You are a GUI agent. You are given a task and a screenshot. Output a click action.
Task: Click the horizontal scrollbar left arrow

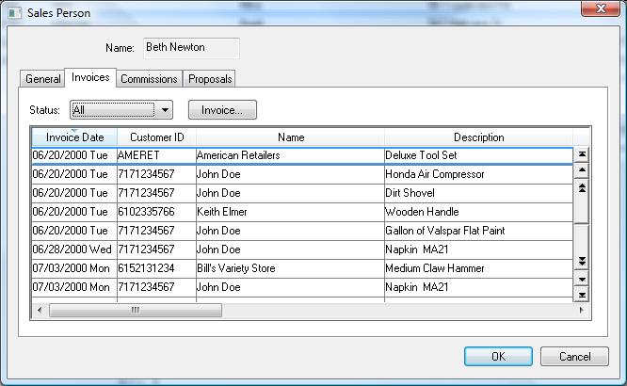coord(40,310)
